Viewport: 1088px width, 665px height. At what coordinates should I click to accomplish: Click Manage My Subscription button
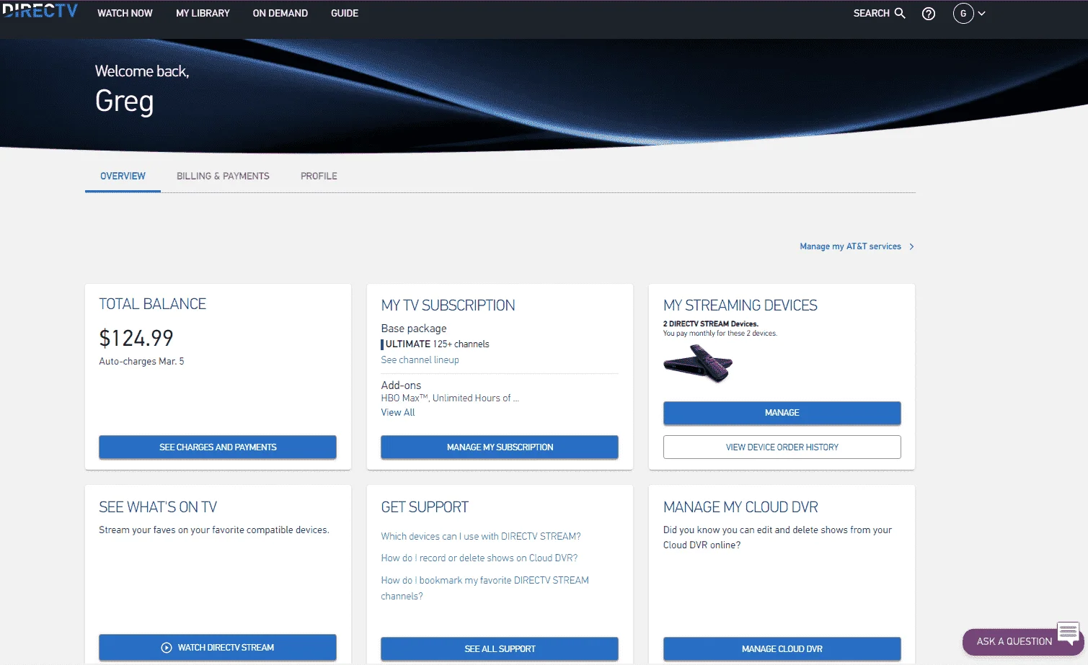click(500, 447)
